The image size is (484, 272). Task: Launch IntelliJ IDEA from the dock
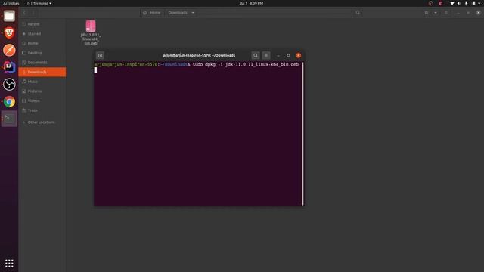coord(9,67)
